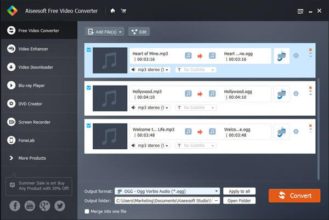Click the Aiseesoft colorful logo icon

[x=12, y=10]
